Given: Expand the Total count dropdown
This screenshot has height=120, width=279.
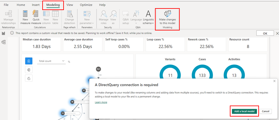Looking at the screenshot, I should 52,61.
